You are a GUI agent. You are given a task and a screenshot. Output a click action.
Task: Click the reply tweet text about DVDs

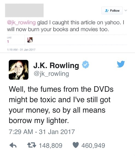point(61,105)
